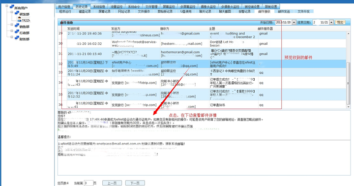Select the 报警记录 sub-tab
This screenshot has width=354, height=186.
pos(244,11)
